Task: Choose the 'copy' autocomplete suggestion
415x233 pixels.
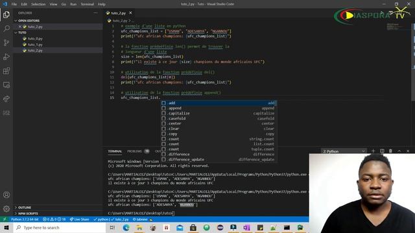Action: click(219, 134)
